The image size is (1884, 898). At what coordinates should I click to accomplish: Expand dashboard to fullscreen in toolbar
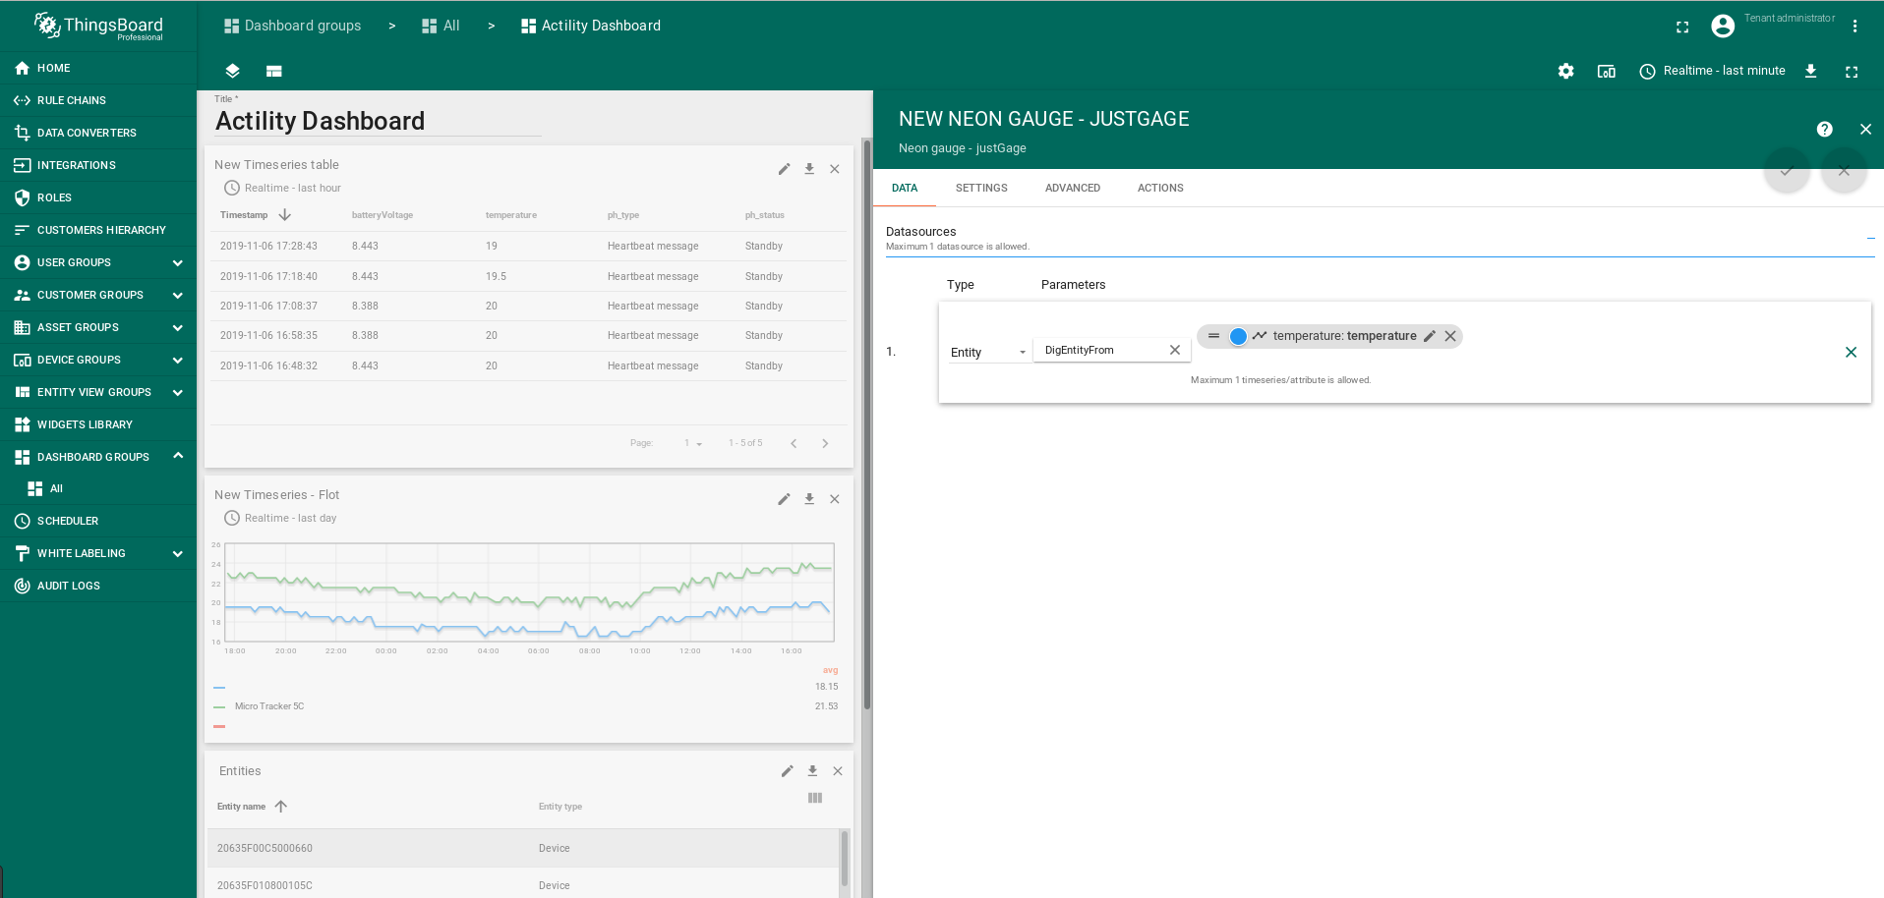(x=1852, y=72)
